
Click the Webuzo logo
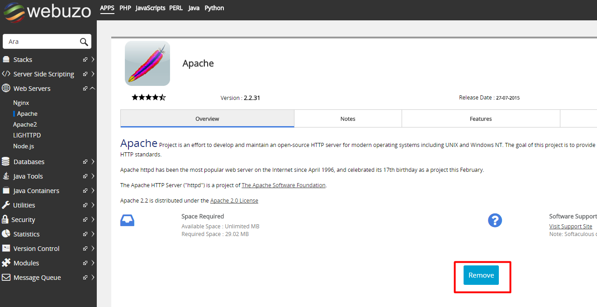pyautogui.click(x=47, y=11)
